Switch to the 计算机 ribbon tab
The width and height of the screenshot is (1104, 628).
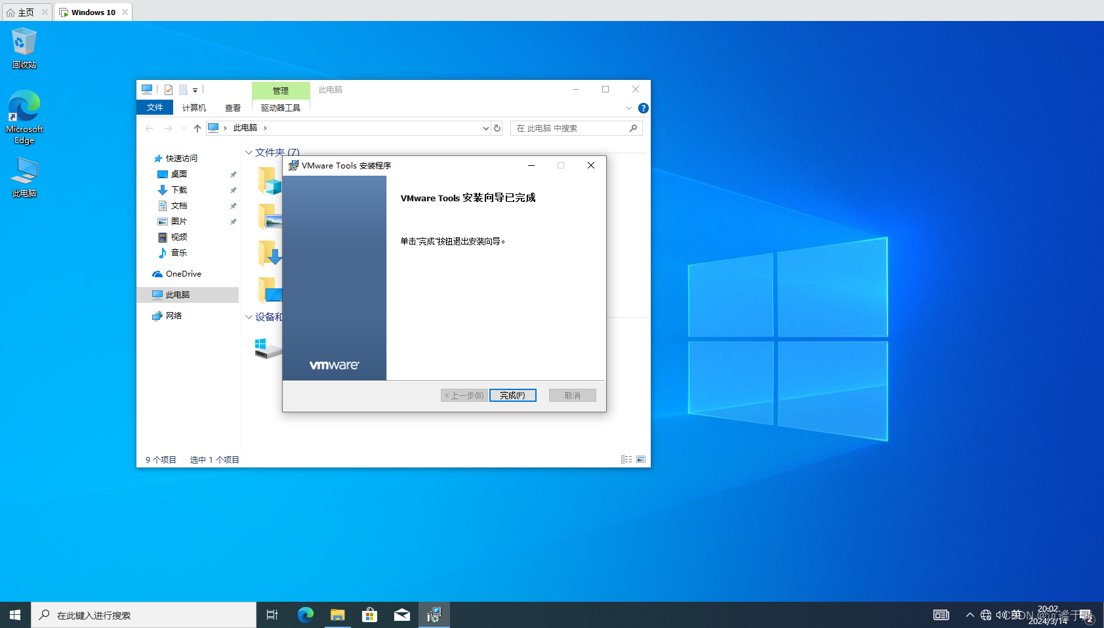coord(193,107)
